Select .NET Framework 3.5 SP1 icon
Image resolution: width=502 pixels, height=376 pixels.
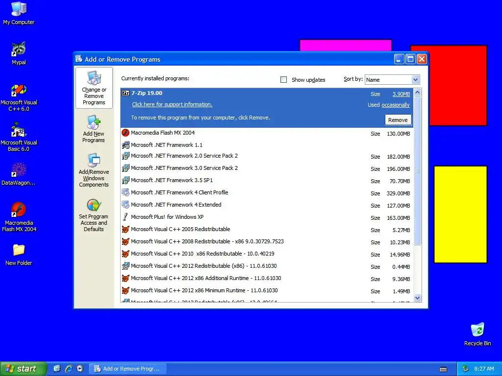(x=125, y=180)
